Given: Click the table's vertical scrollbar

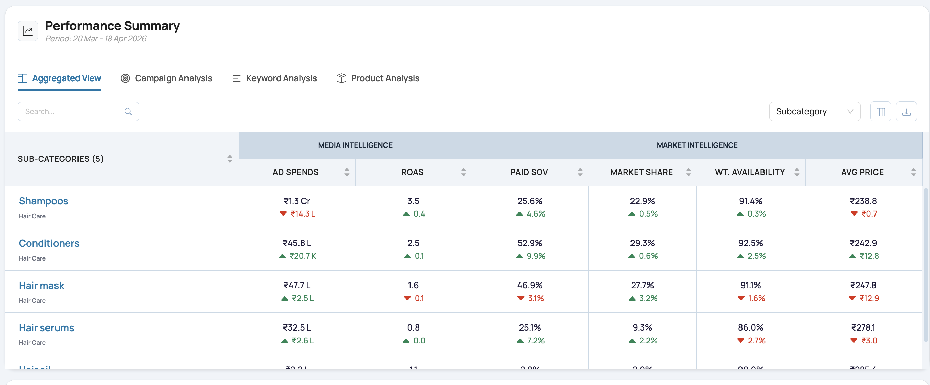Looking at the screenshot, I should 926,264.
